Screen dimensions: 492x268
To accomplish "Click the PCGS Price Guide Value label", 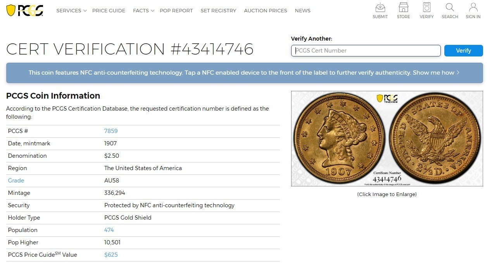I will click(43, 255).
